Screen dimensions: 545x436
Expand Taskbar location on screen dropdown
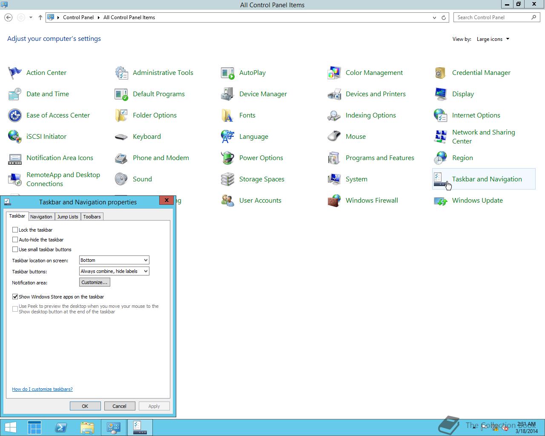tap(114, 260)
